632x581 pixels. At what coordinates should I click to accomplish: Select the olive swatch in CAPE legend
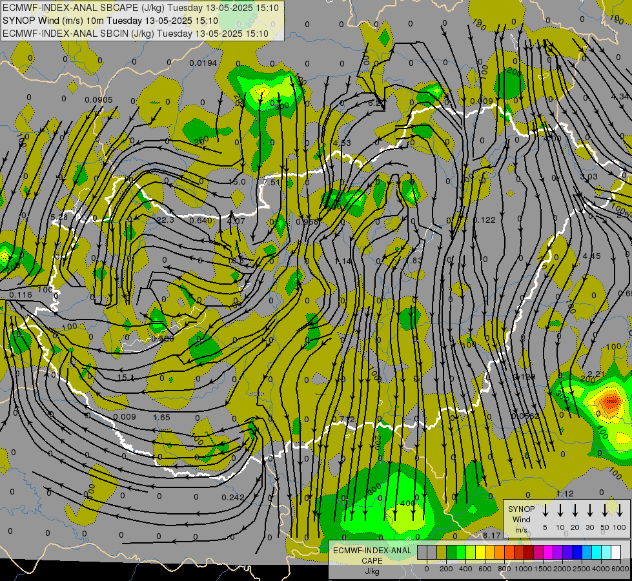click(x=442, y=552)
